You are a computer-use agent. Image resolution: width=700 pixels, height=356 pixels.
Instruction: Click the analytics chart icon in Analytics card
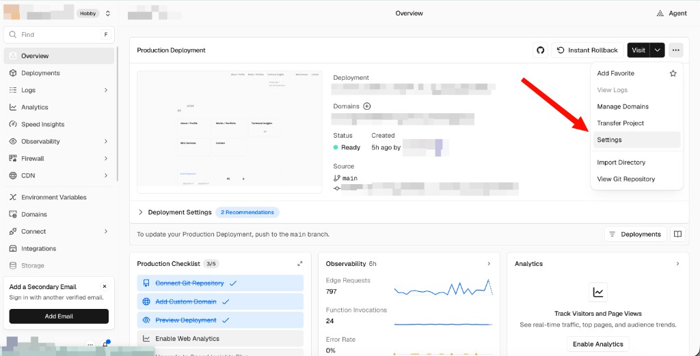(x=597, y=293)
